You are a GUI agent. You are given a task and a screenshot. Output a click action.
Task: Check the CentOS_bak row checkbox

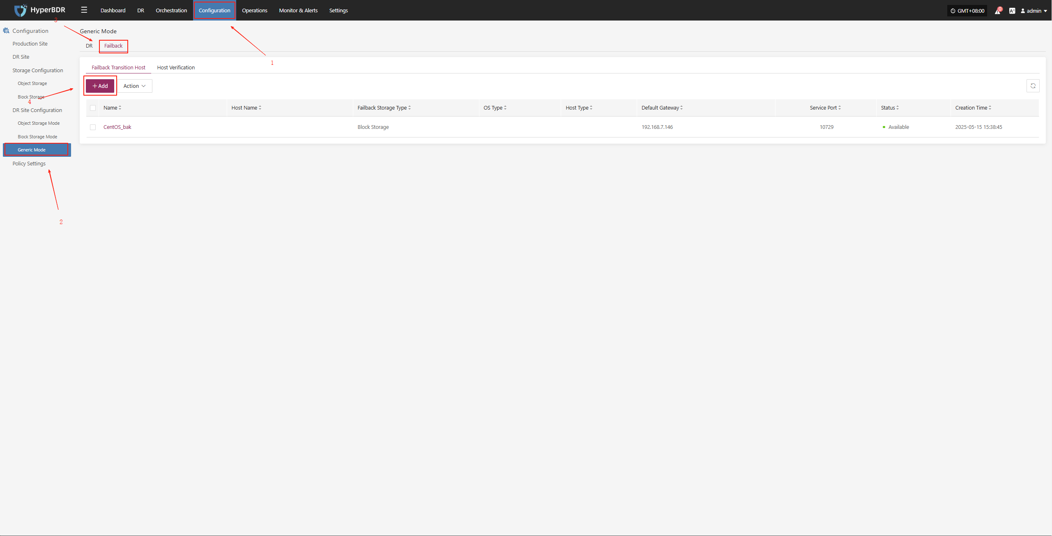[x=93, y=127]
